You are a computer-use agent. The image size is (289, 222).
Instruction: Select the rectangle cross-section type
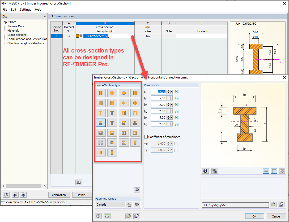coord(101,93)
